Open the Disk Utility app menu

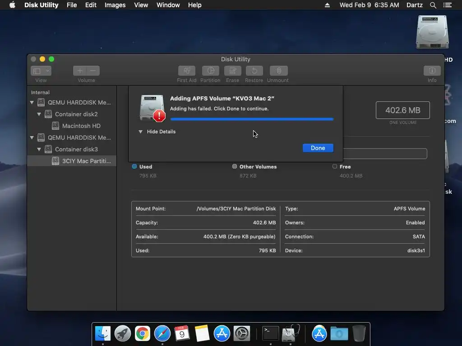[x=41, y=5]
